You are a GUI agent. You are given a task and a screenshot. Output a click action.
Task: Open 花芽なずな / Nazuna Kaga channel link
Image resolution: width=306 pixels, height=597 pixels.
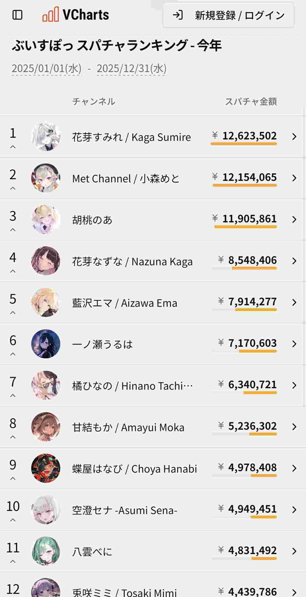tap(132, 261)
